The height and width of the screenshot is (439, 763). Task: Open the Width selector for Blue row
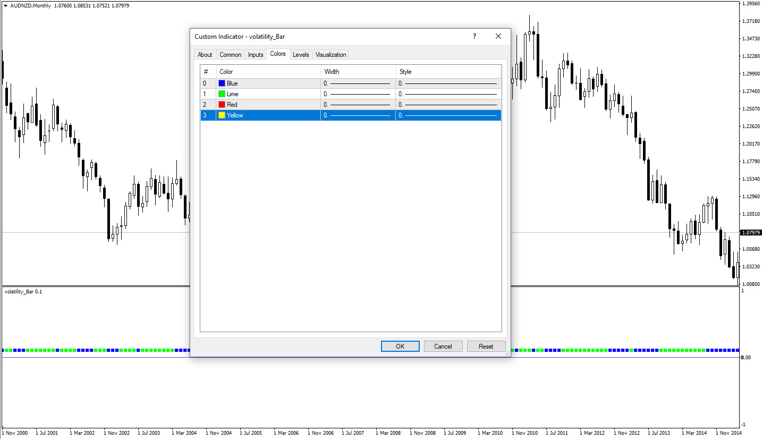click(358, 83)
